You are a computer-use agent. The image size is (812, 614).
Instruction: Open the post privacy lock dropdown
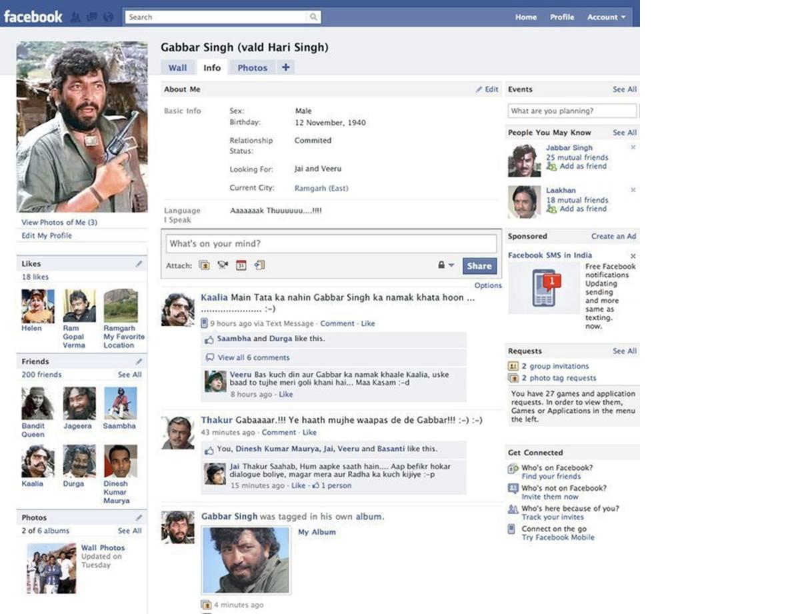pyautogui.click(x=445, y=265)
